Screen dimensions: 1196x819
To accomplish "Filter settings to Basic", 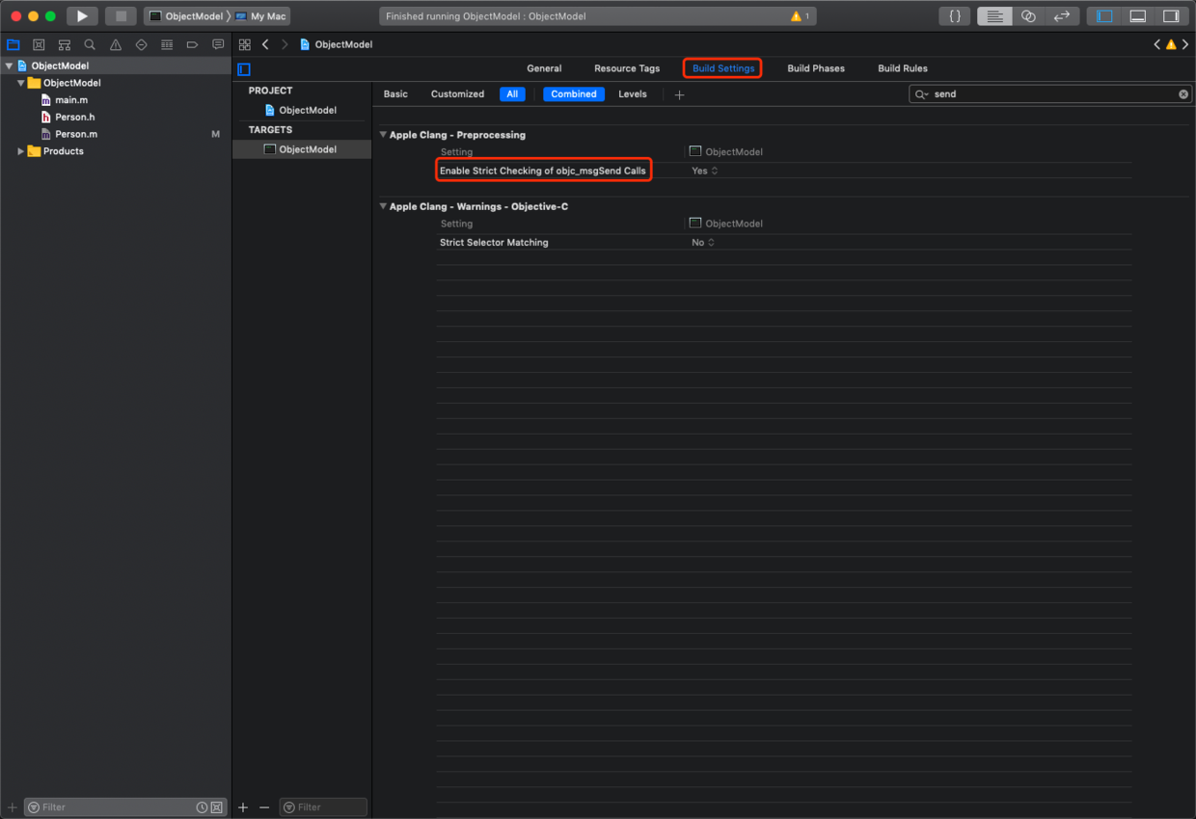I will (395, 94).
